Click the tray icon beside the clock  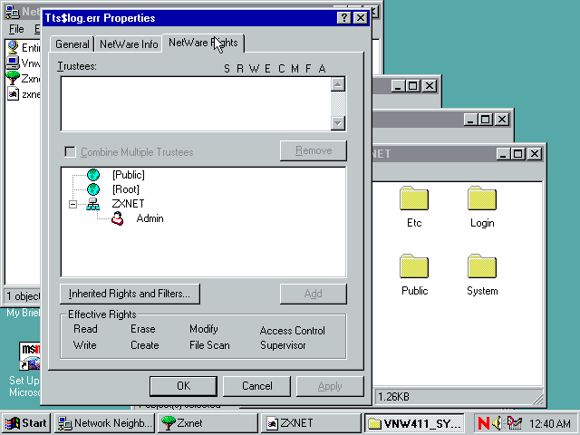point(514,423)
